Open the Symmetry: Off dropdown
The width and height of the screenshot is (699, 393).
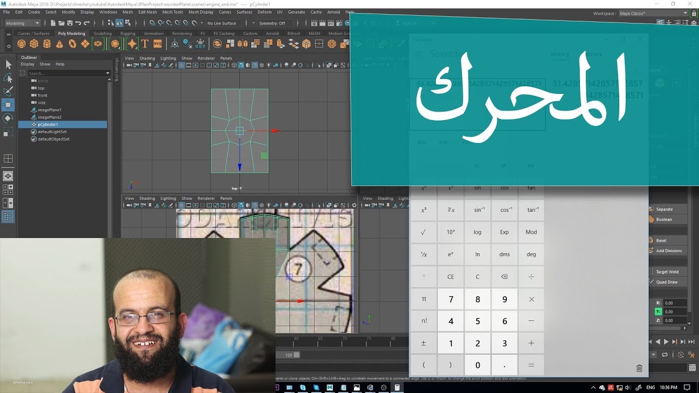pos(275,23)
